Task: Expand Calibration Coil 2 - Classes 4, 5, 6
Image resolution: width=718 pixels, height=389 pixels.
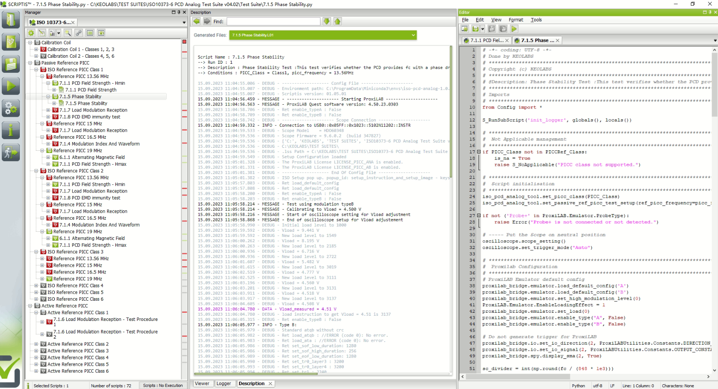Action: (x=37, y=56)
